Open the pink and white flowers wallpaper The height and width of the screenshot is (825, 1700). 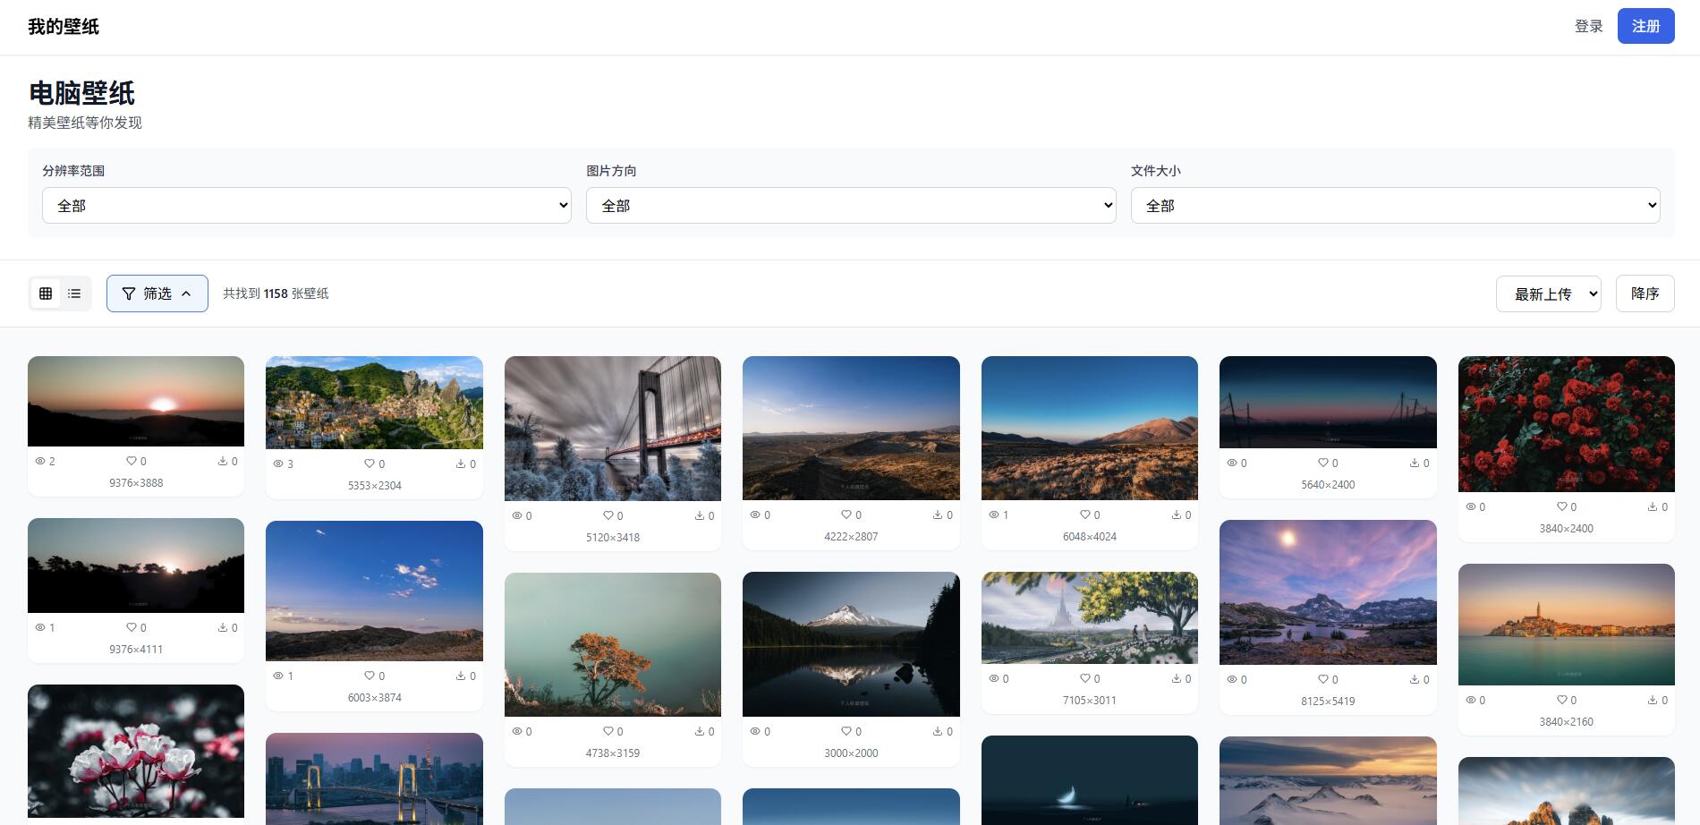coord(136,752)
